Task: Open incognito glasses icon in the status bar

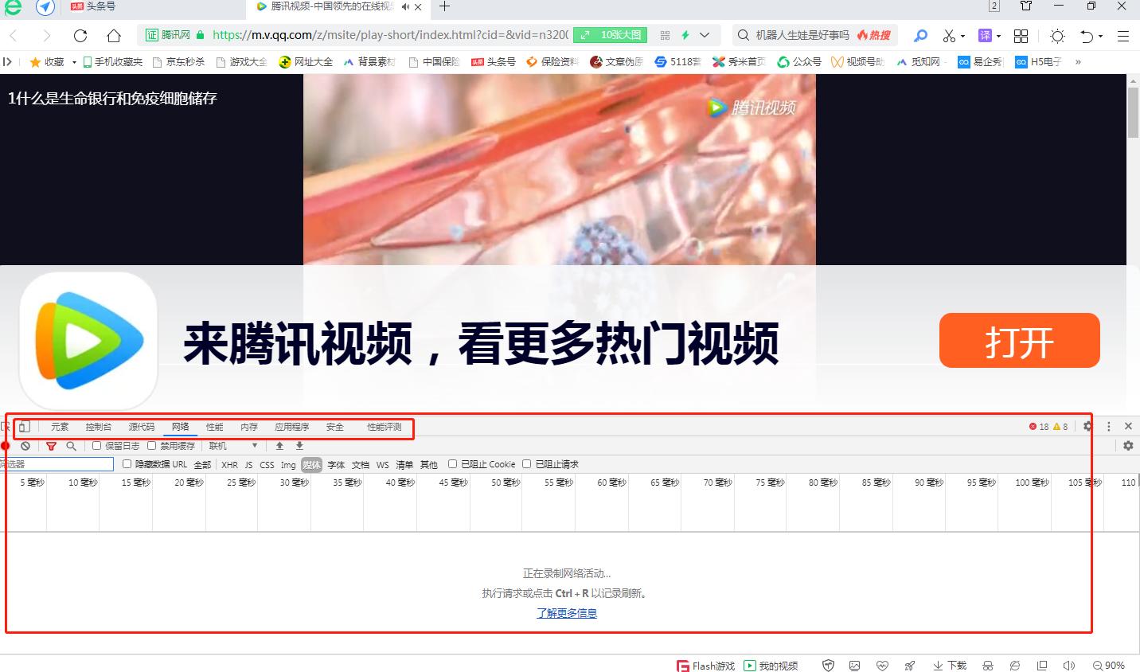Action: 987,666
